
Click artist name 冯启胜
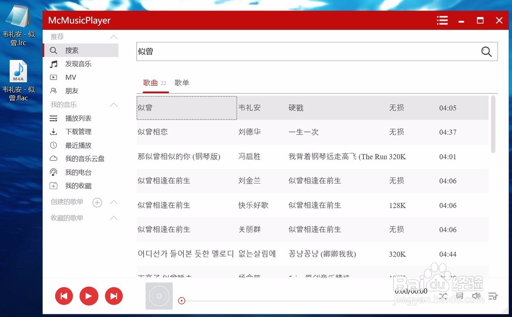point(249,156)
